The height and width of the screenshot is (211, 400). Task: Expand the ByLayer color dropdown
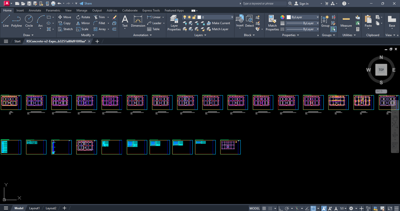pos(317,17)
